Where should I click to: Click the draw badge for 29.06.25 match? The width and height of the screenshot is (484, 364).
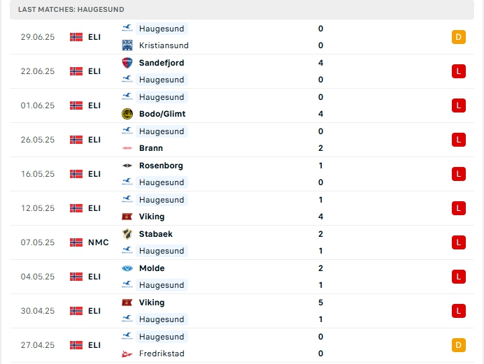pyautogui.click(x=459, y=37)
